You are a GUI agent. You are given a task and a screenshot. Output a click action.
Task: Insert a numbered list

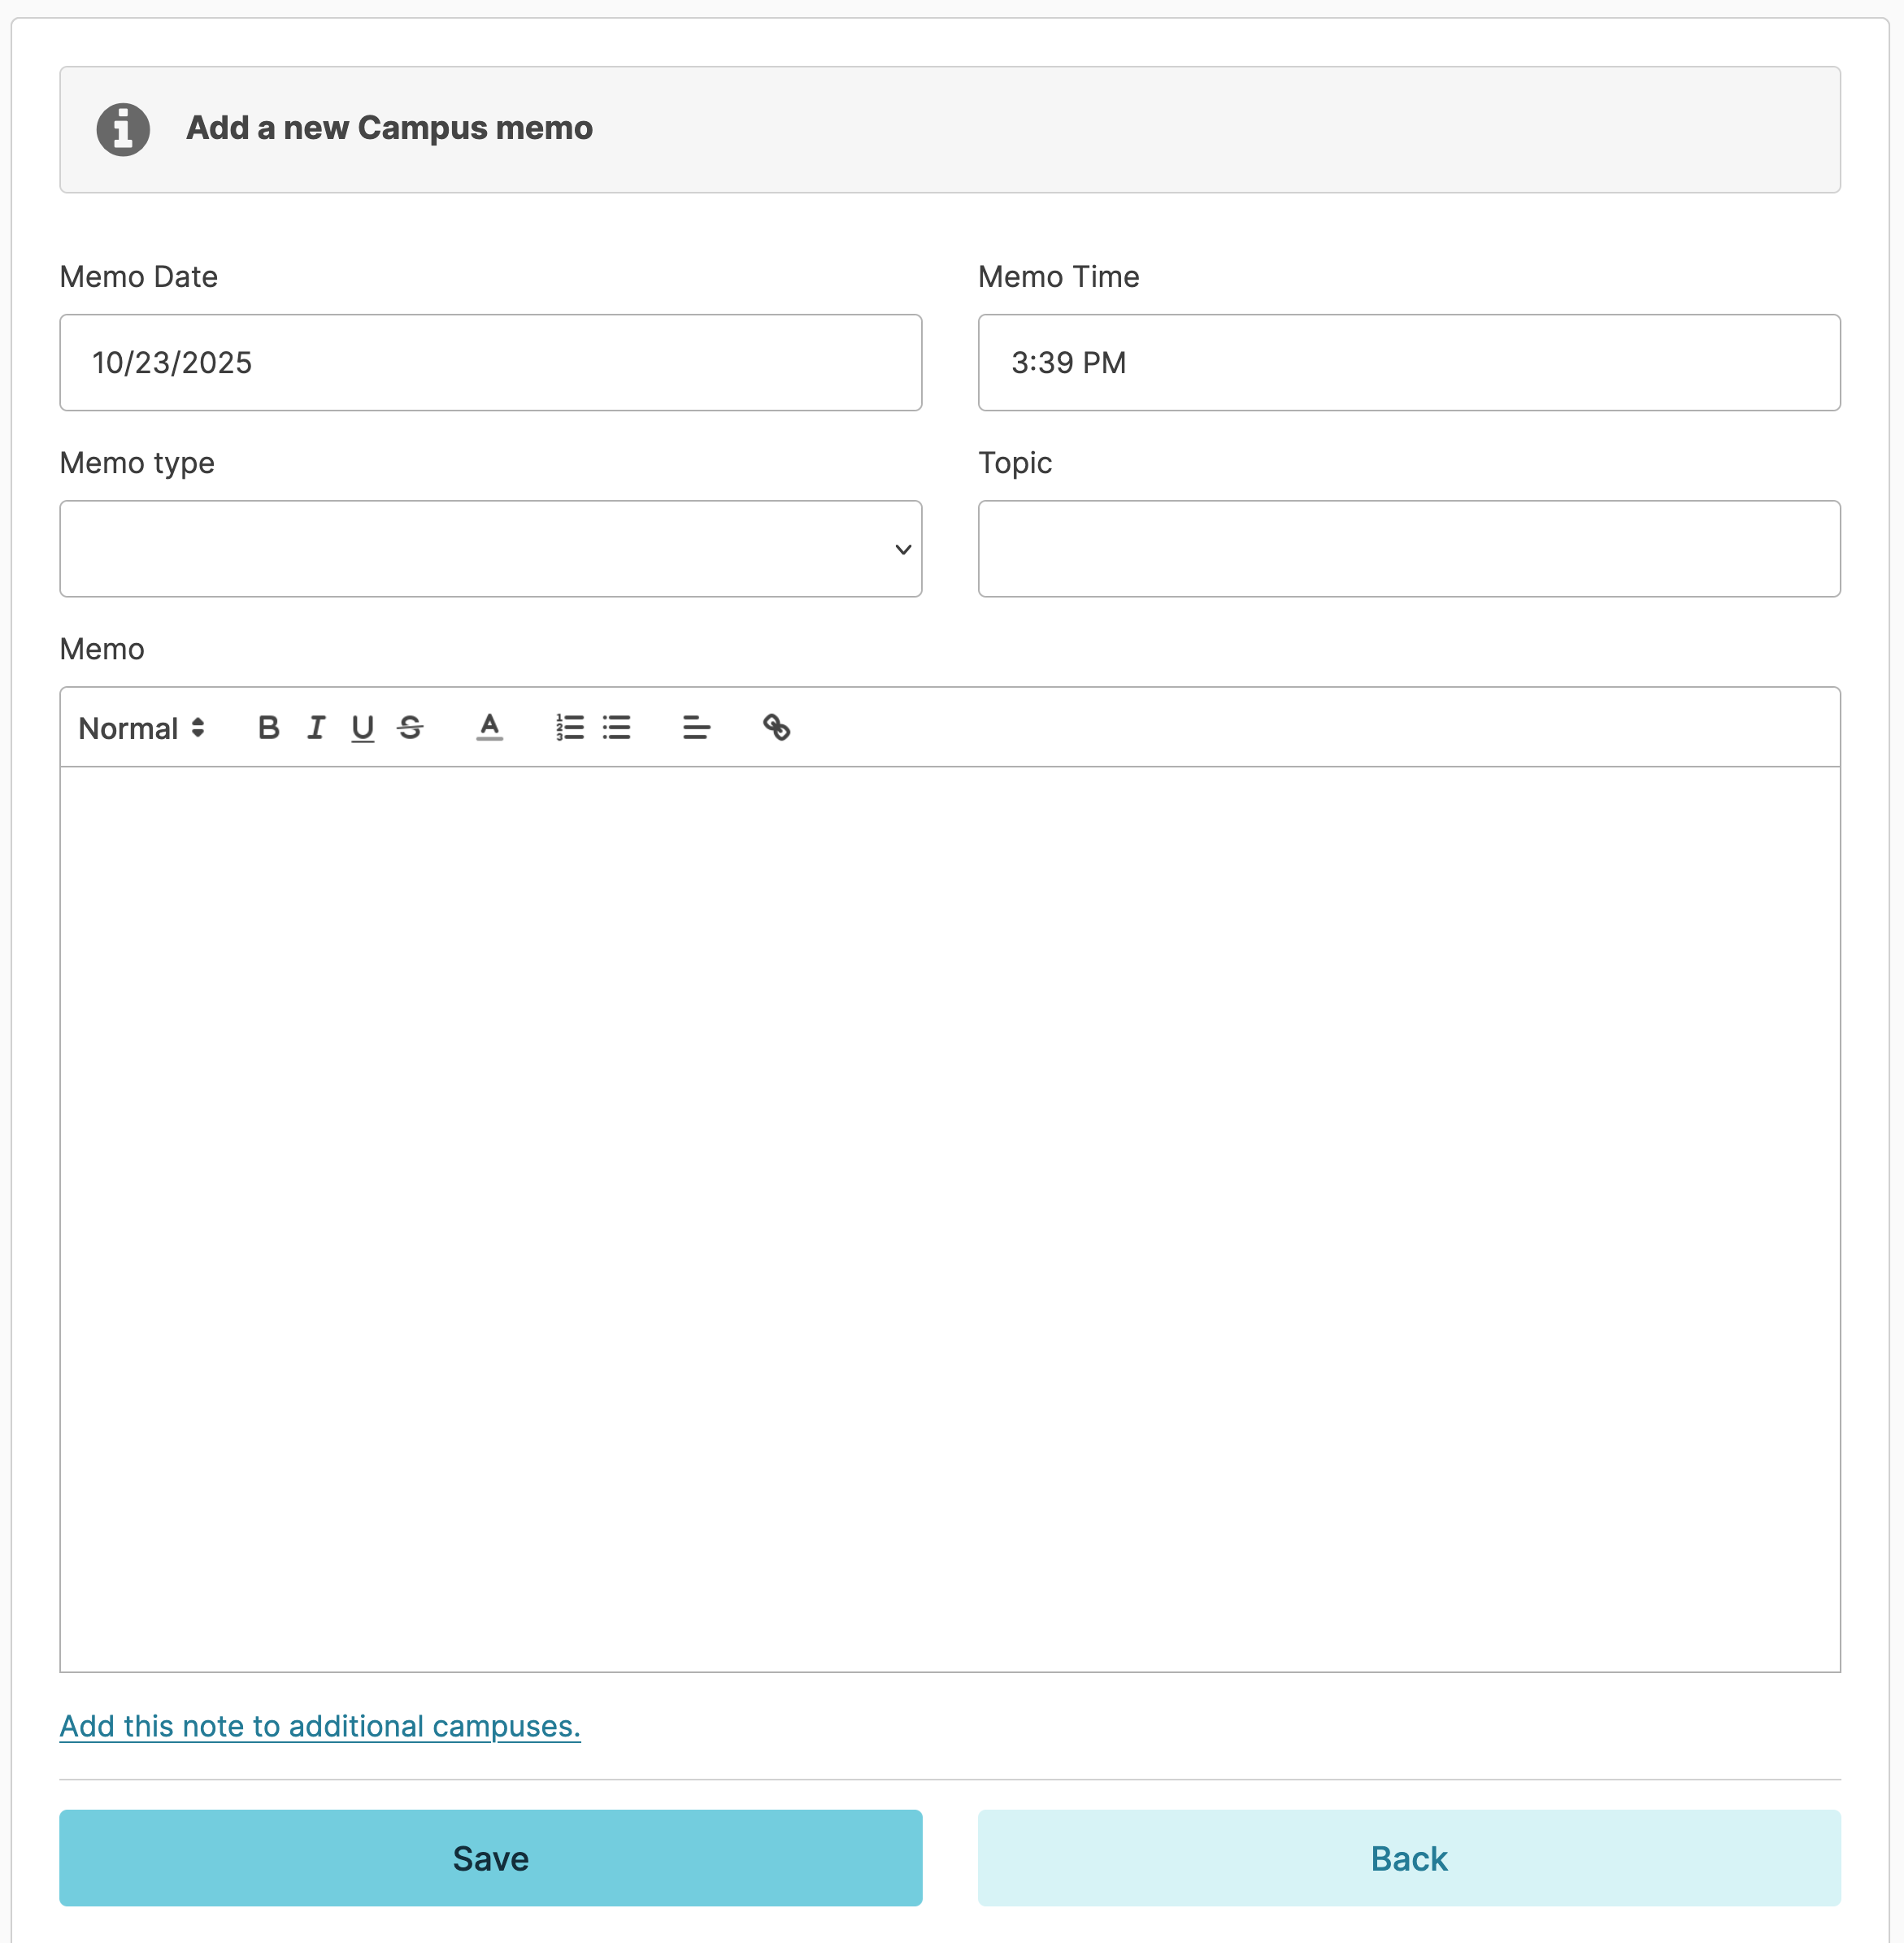pos(569,727)
